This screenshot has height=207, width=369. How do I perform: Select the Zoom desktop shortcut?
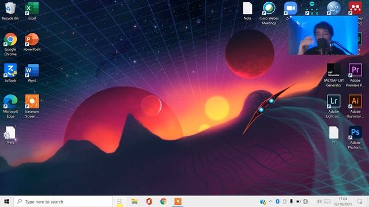(291, 9)
